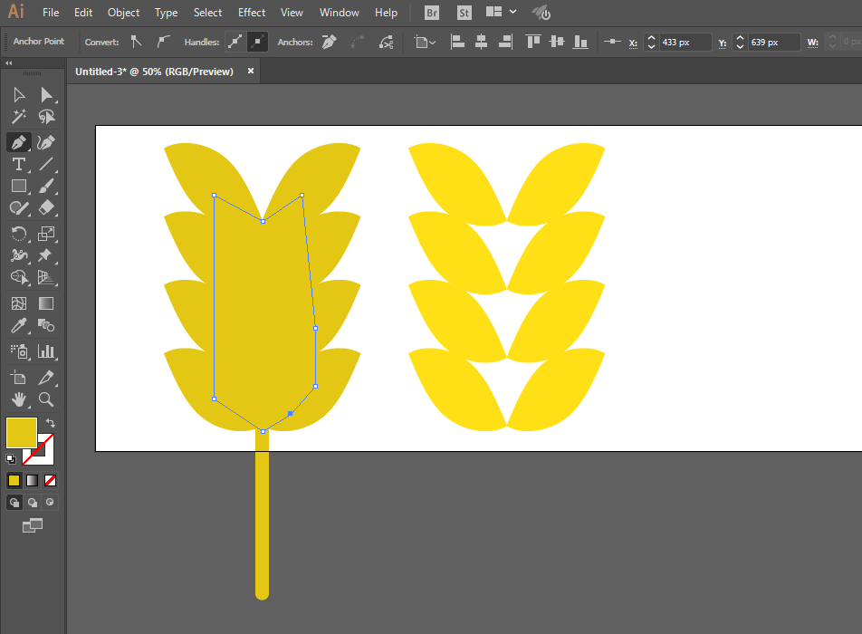Activate the Eyedropper tool

click(19, 325)
